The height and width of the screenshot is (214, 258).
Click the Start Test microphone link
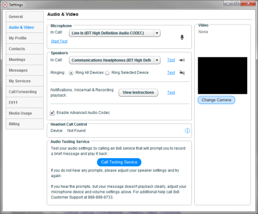pos(59,42)
